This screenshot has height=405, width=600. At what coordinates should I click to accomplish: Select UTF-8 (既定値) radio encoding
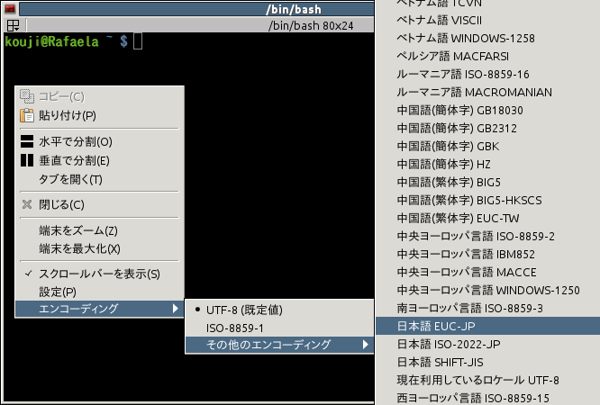(279, 310)
